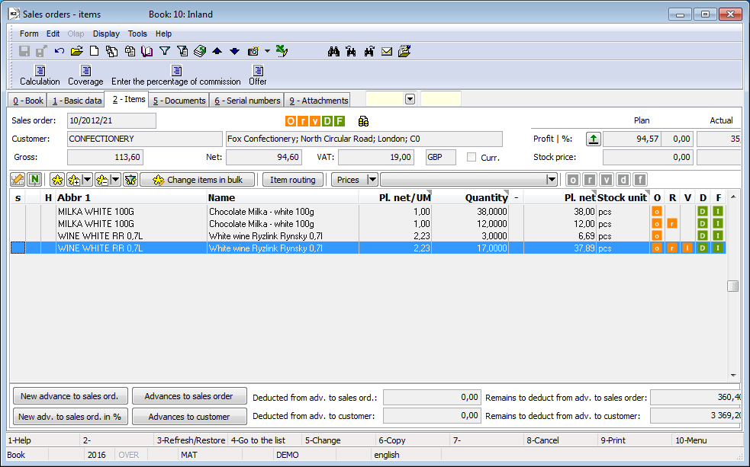This screenshot has height=467, width=750.
Task: Switch to the 1 - Basic data tab
Action: point(77,101)
